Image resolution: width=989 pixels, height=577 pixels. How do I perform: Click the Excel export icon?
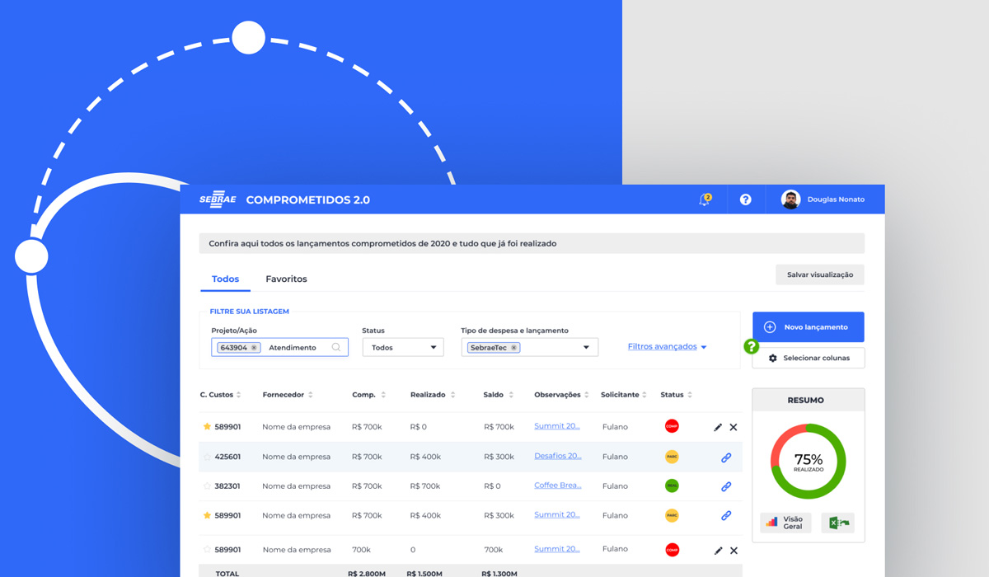tap(837, 523)
